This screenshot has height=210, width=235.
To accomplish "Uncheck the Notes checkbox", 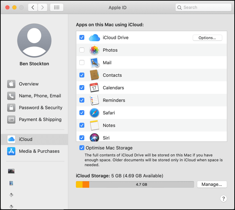I will (82, 125).
